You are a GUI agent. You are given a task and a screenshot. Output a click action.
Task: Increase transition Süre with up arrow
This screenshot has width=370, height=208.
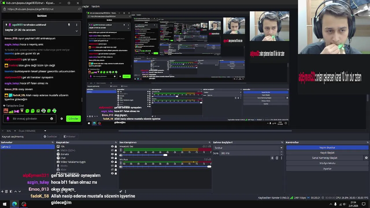[x=282, y=152]
